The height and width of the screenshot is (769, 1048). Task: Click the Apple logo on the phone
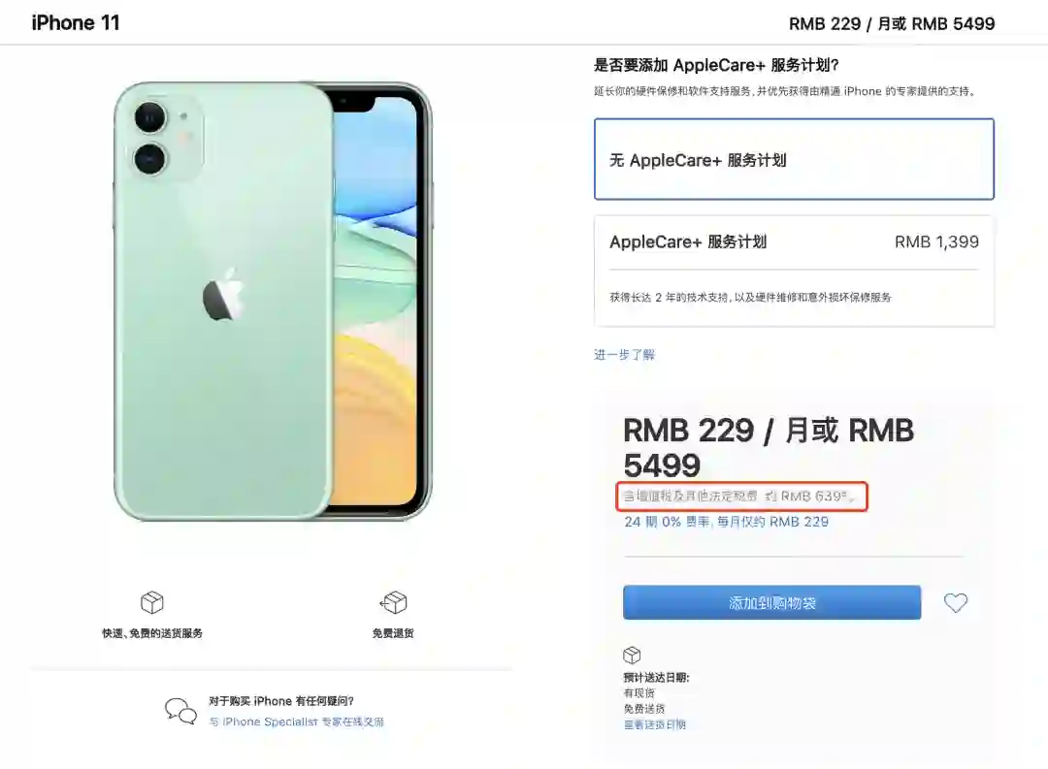pos(223,295)
